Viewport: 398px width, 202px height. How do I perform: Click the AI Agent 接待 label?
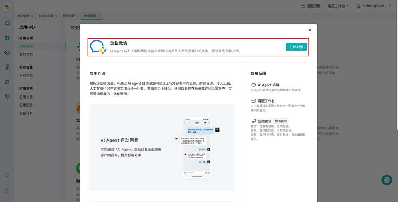[268, 85]
